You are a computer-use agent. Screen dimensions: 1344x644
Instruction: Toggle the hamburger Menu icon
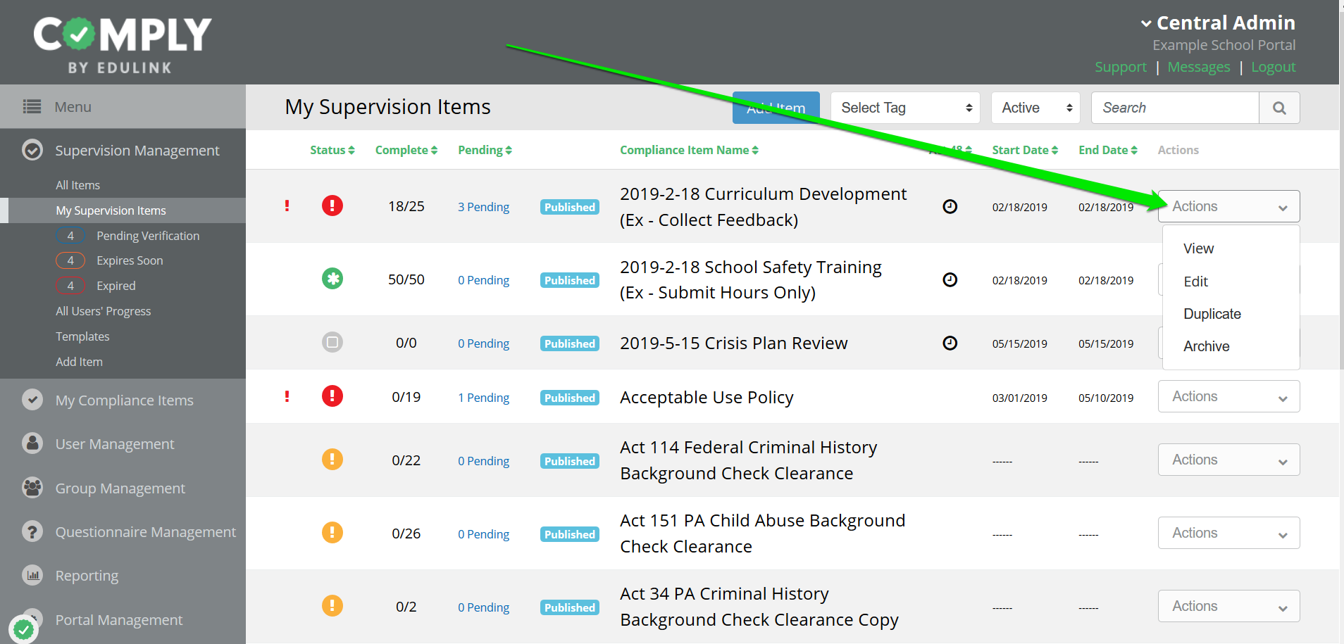(x=32, y=107)
